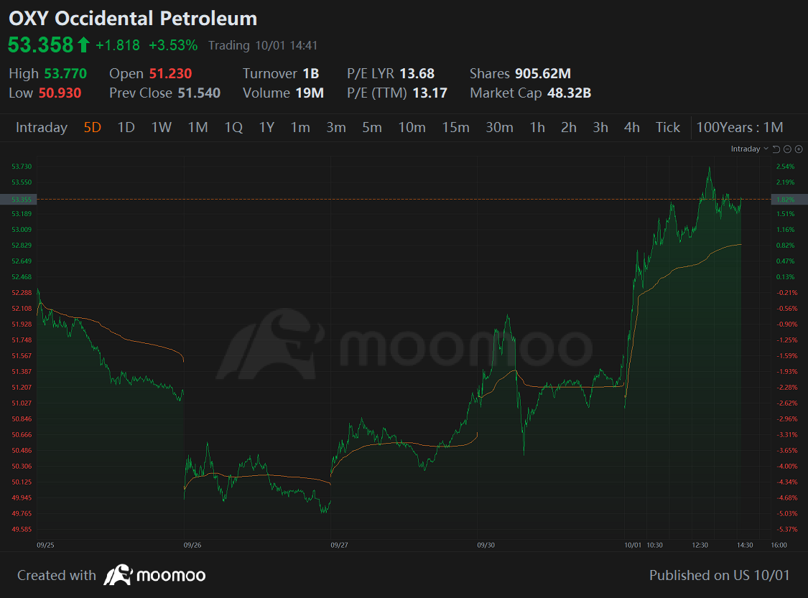Choose the 1h interval
This screenshot has height=598, width=808.
537,127
